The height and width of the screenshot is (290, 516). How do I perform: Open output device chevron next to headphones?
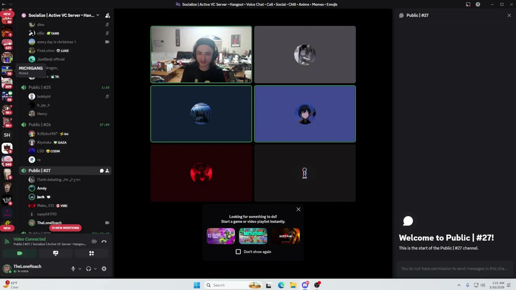[95, 269]
